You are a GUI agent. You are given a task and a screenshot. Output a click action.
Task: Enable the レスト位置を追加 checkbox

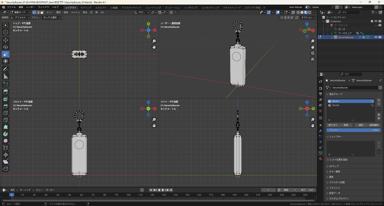(x=328, y=160)
